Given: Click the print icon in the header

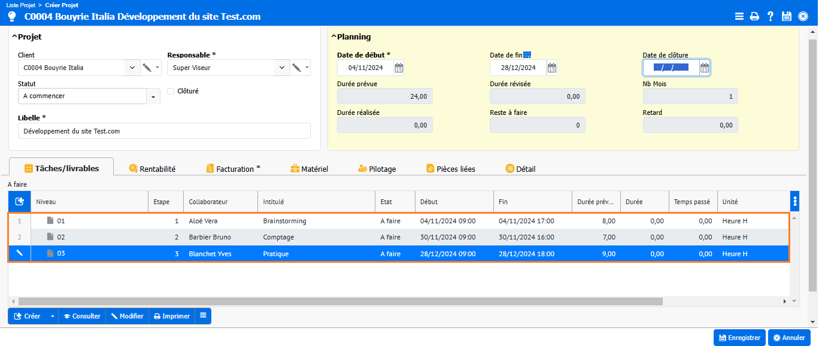Looking at the screenshot, I should pyautogui.click(x=755, y=17).
